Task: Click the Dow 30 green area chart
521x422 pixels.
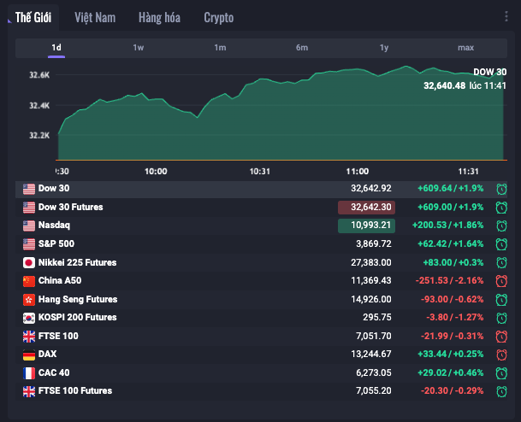Action: pos(282,124)
